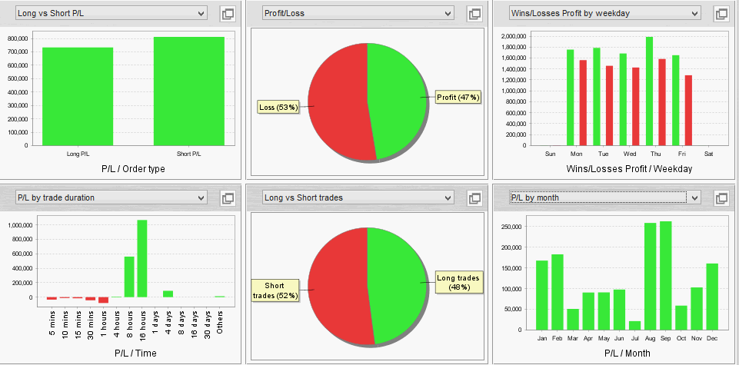739x365 pixels.
Task: Pop out the Long vs Short P/L chart
Action: point(228,14)
